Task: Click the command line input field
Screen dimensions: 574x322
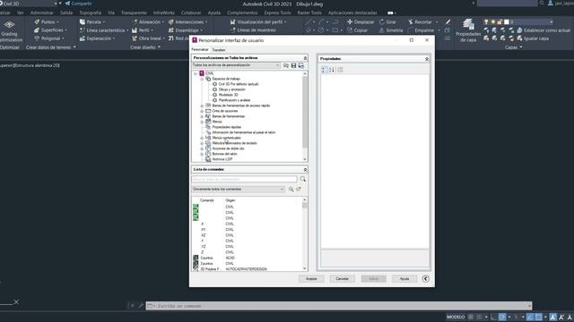Action: 339,306
